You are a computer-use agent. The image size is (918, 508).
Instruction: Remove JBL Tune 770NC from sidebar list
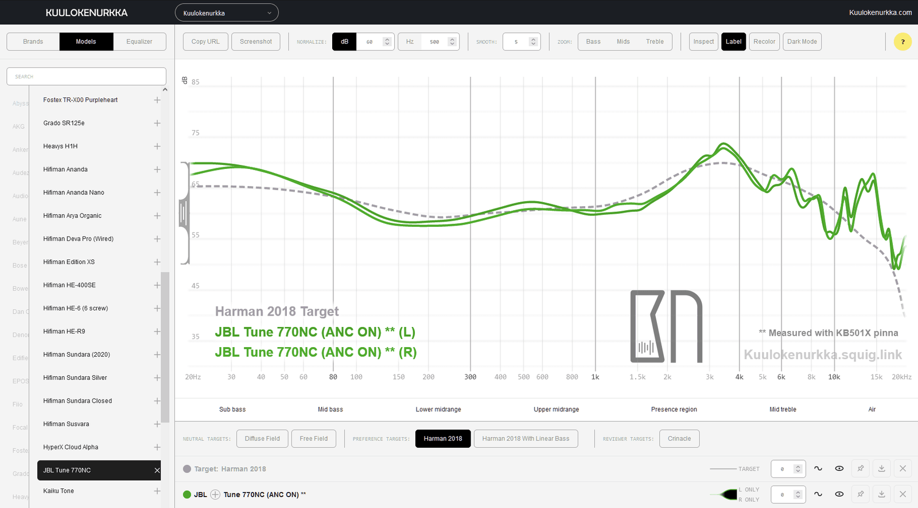point(157,470)
